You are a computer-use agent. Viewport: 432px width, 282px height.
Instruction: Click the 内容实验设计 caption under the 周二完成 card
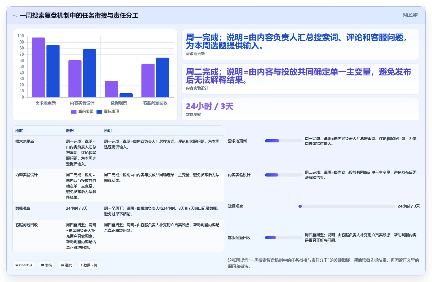tap(197, 88)
